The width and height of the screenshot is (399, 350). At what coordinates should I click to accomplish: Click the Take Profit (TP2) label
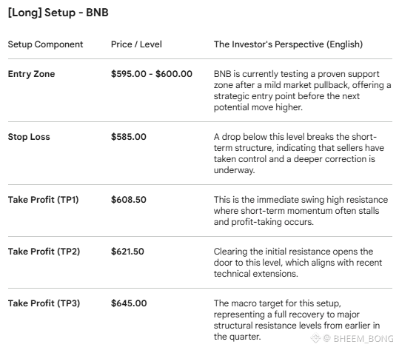44,252
